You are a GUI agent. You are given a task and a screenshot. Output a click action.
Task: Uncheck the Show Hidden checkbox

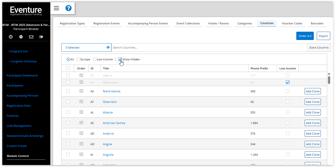[x=120, y=59]
